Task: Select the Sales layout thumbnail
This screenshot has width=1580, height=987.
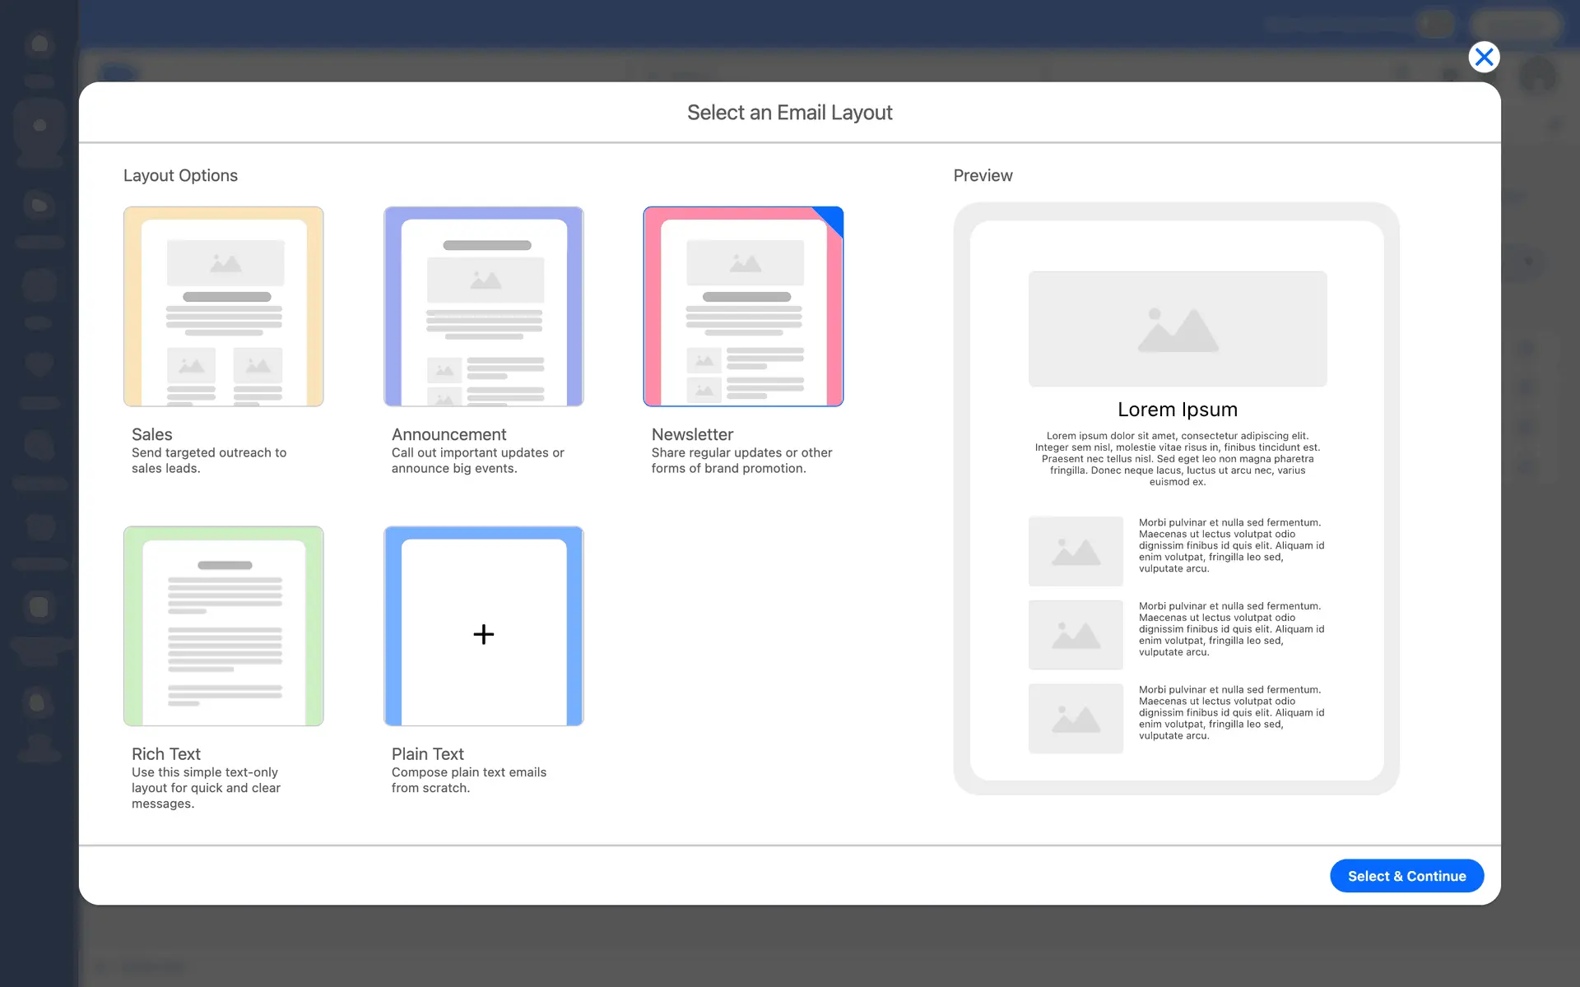Action: click(x=223, y=306)
